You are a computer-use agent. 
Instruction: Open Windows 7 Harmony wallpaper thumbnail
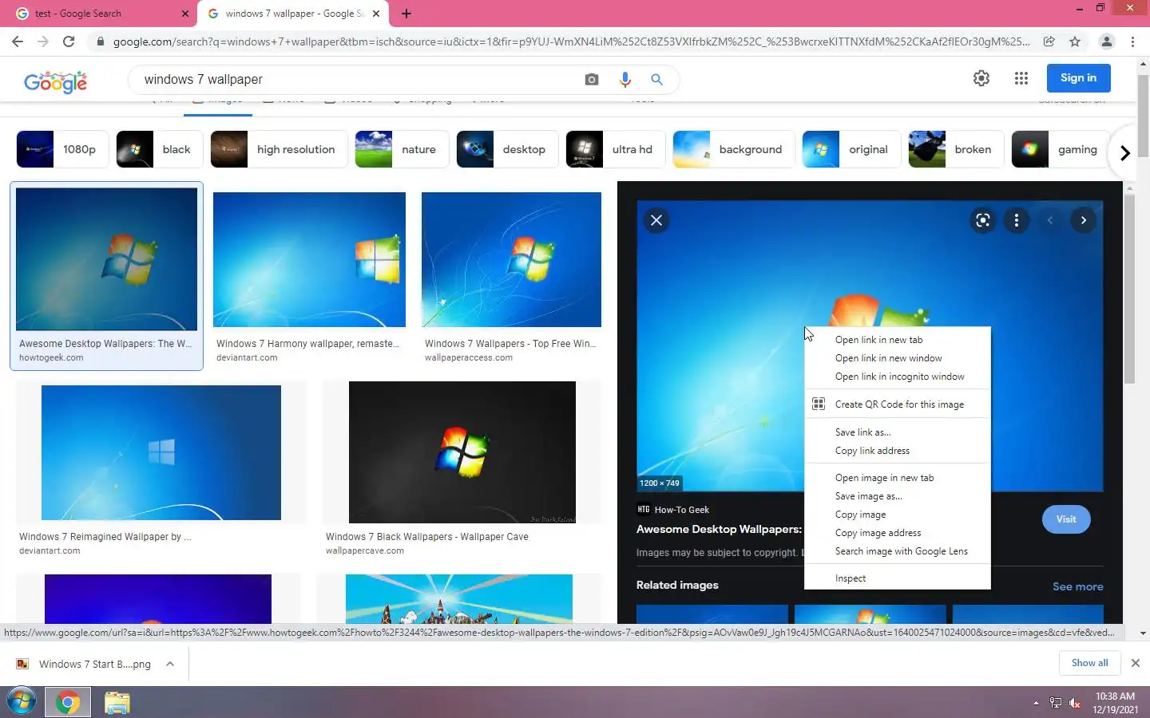click(x=309, y=259)
